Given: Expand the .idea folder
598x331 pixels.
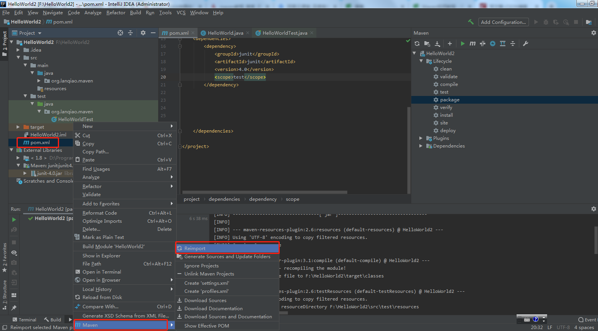Looking at the screenshot, I should (x=18, y=50).
